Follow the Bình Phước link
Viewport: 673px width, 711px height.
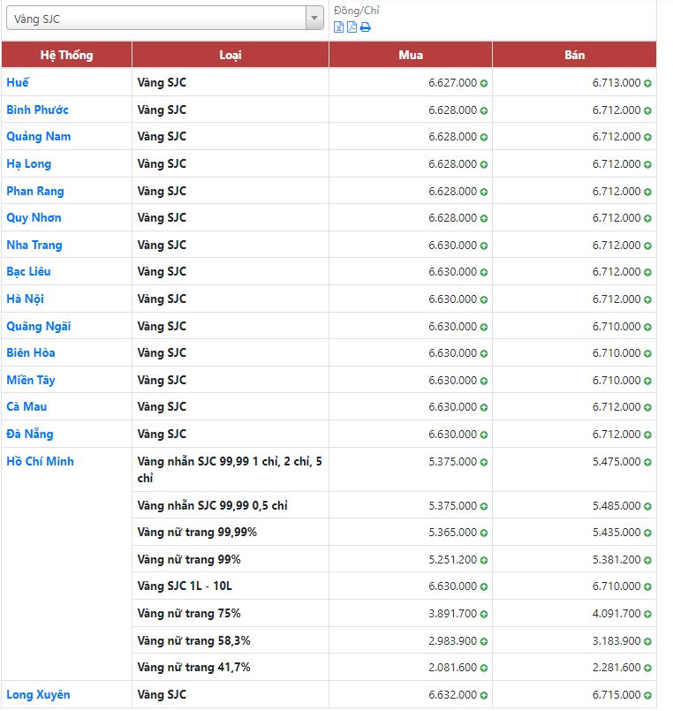pyautogui.click(x=37, y=110)
